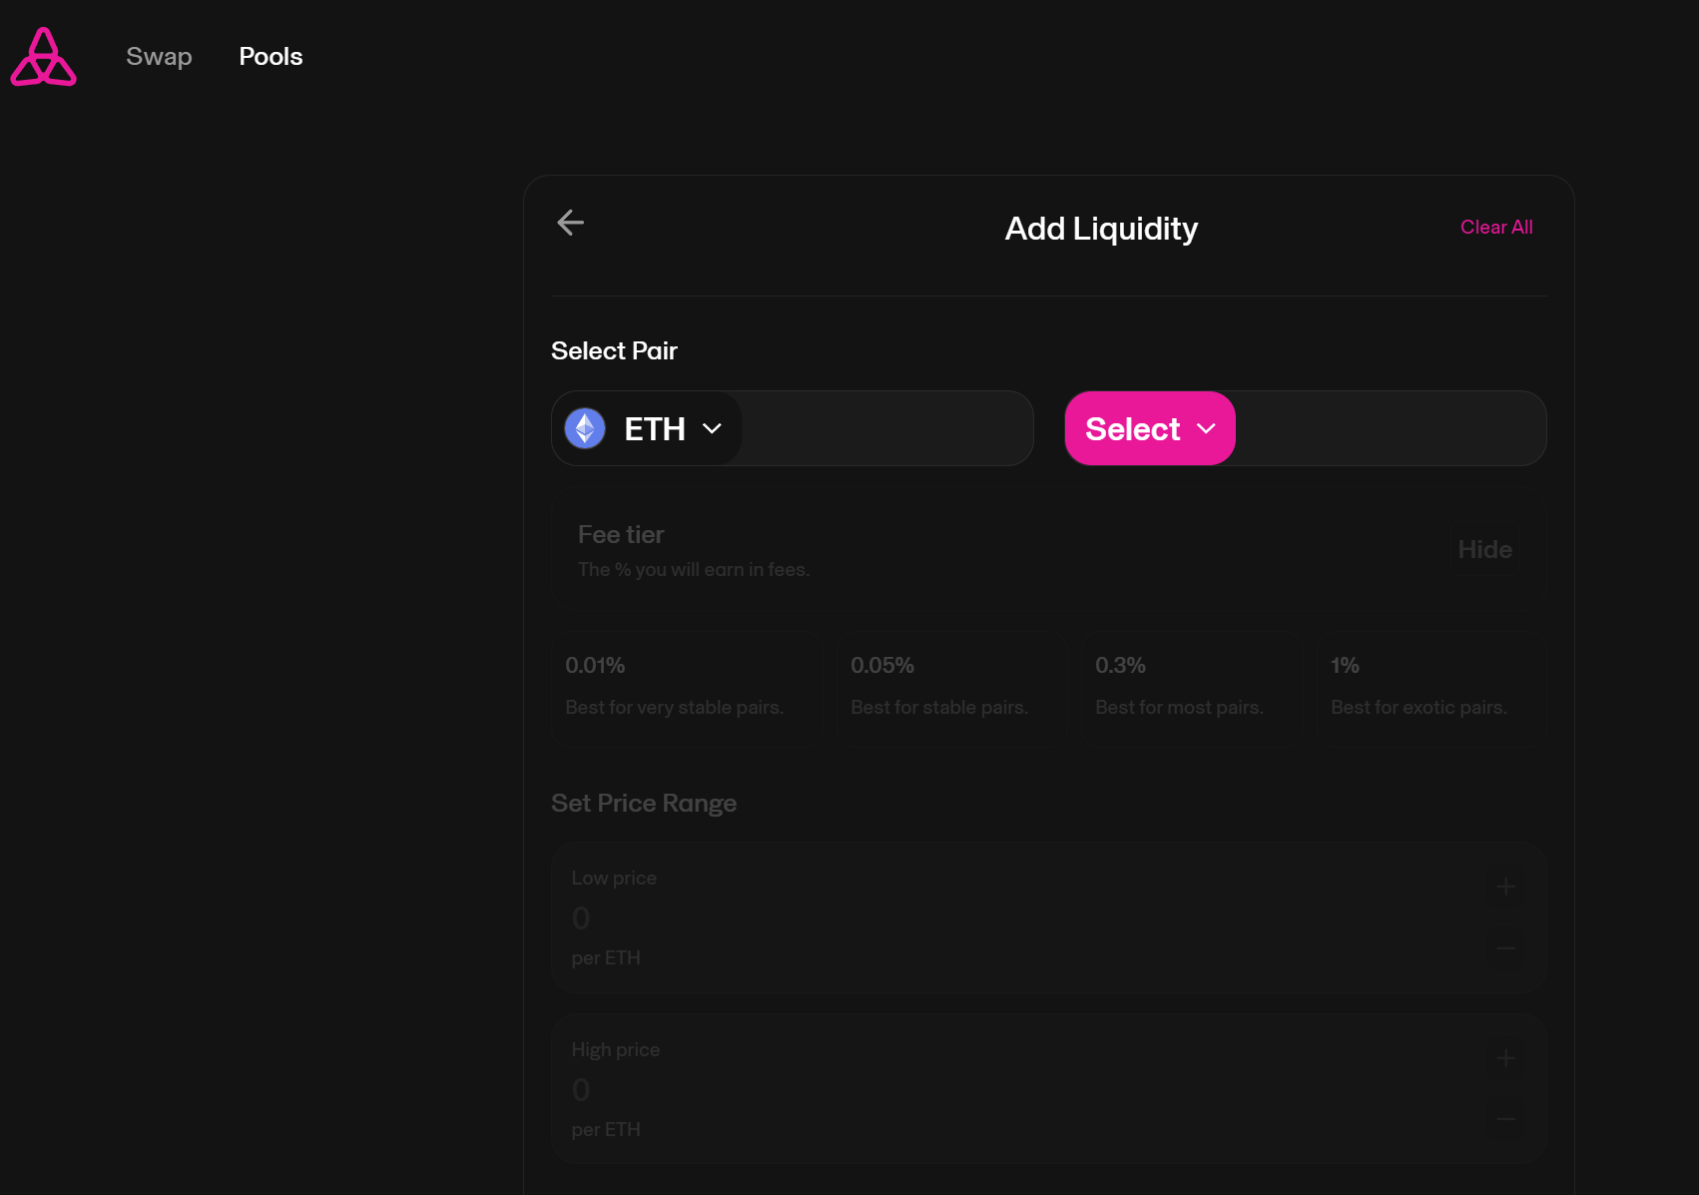Open the pink Select token dropdown

click(x=1149, y=428)
